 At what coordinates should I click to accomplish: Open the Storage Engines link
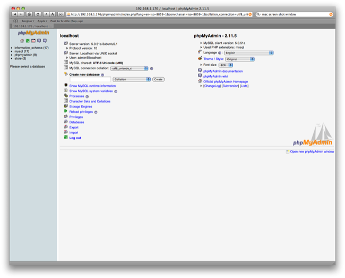(x=81, y=106)
